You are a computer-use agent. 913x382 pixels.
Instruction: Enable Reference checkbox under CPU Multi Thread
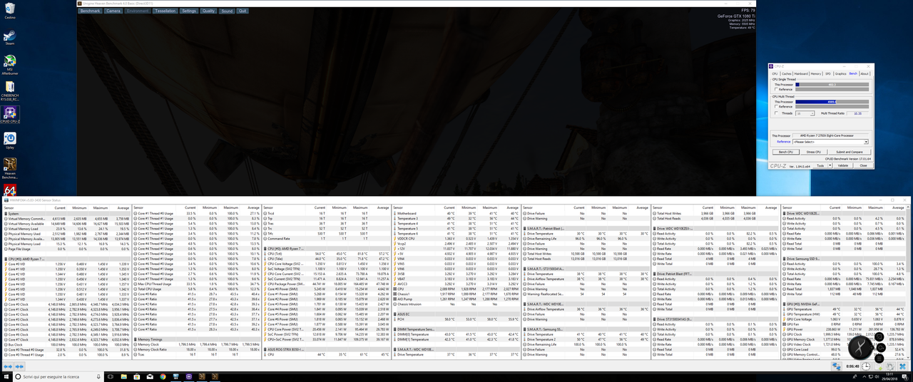click(x=776, y=106)
